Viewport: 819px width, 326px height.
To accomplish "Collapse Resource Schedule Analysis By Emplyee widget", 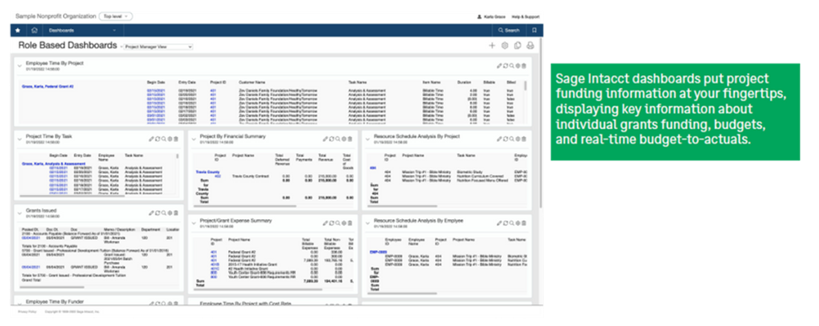I will (367, 223).
